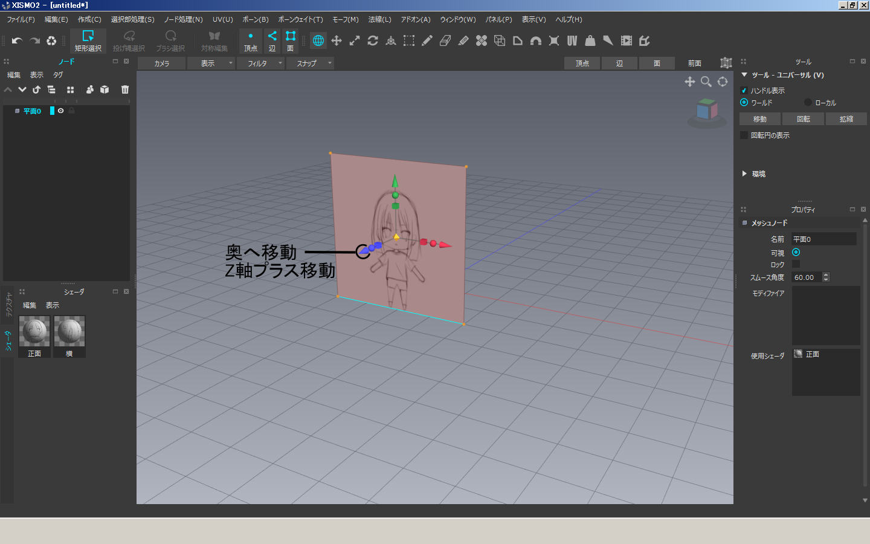Screen dimensions: 870x544
Task: Open ヘルプ(H) menu
Action: coord(569,19)
